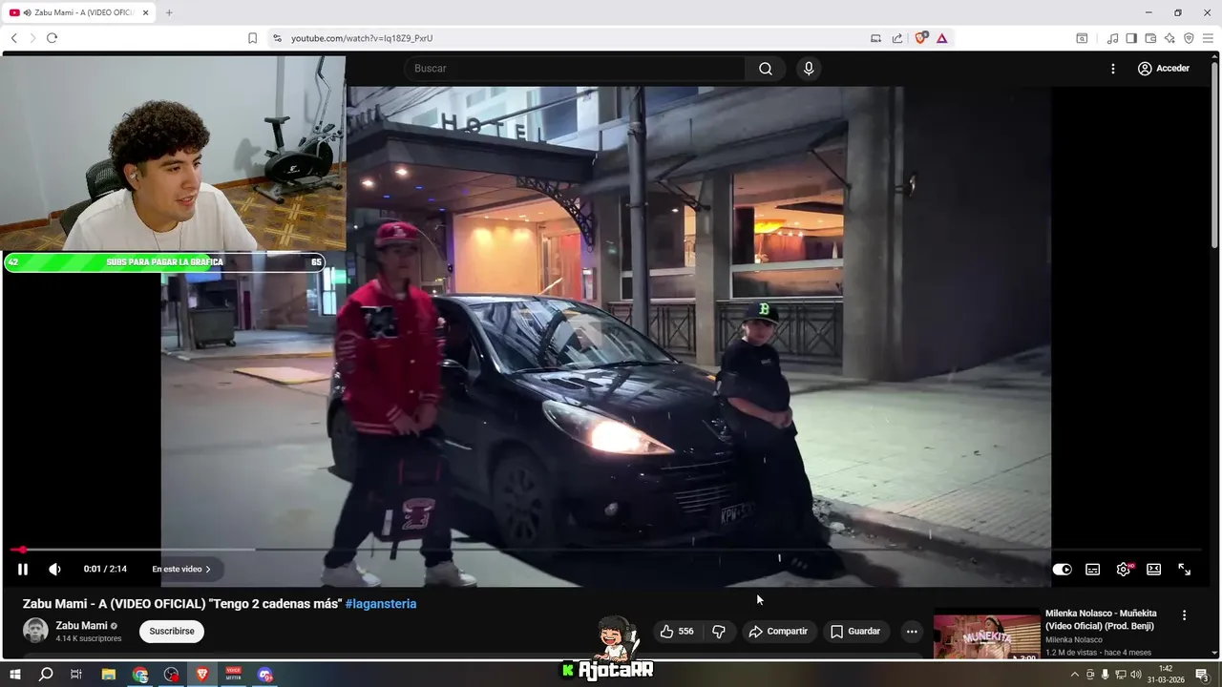The width and height of the screenshot is (1222, 687).
Task: Open the Brave Wallet icon
Action: 1150,38
